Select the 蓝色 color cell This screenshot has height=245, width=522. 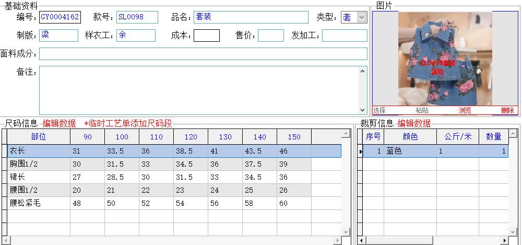[410, 151]
